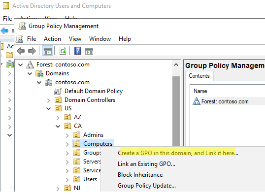The width and height of the screenshot is (265, 195).
Task: Choose Group Policy Update from context menu
Action: [147, 186]
